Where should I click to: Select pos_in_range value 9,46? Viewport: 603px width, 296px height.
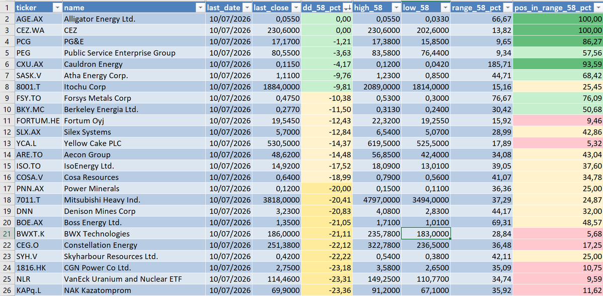558,121
